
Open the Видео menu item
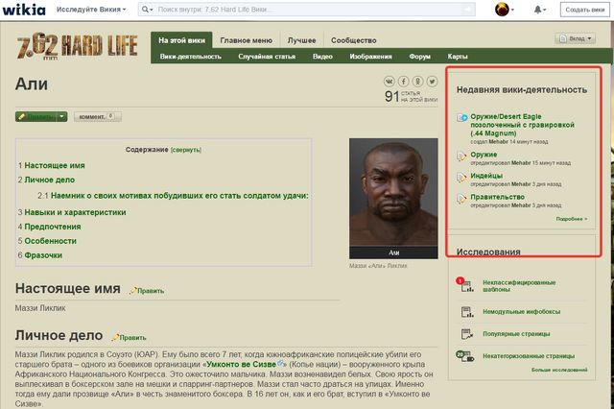[x=322, y=57]
